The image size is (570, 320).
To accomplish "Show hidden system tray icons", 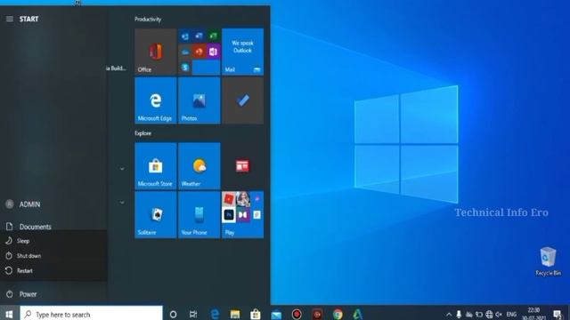I will pyautogui.click(x=449, y=315).
